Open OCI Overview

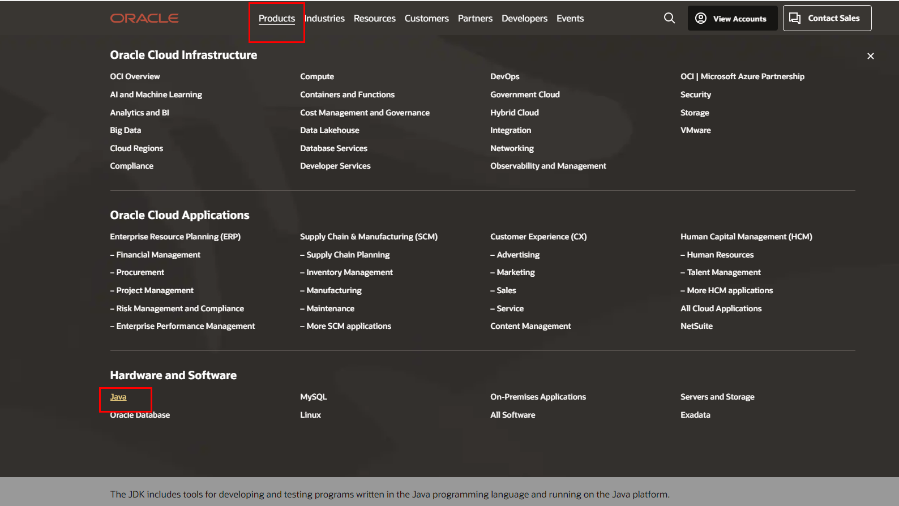tap(135, 76)
